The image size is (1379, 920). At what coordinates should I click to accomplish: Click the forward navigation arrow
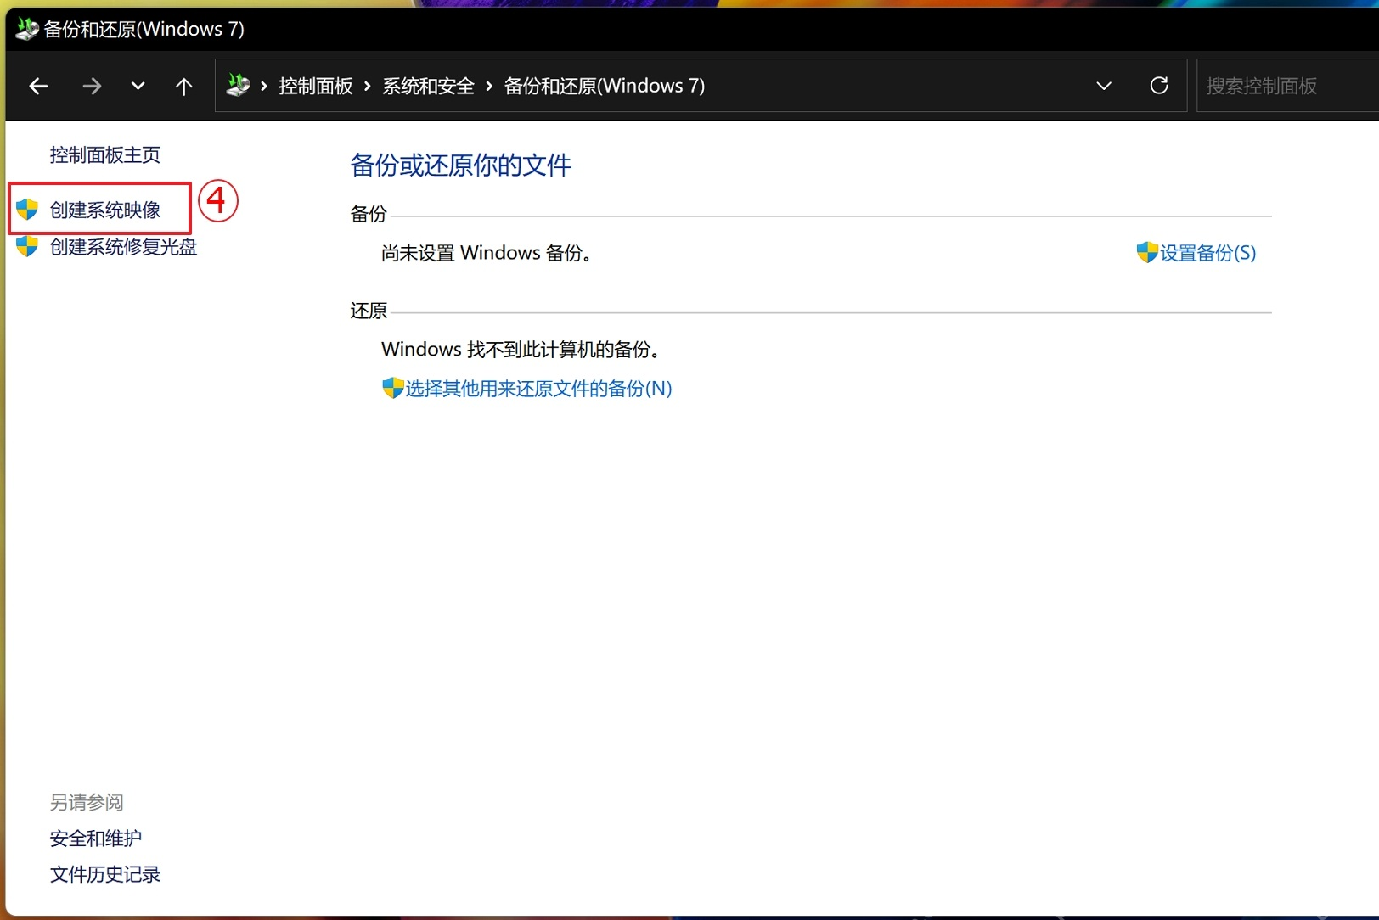click(91, 86)
